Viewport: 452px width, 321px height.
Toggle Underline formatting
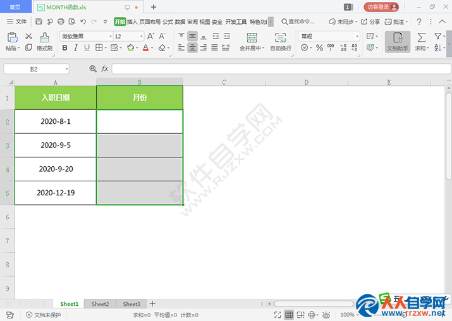click(x=87, y=47)
